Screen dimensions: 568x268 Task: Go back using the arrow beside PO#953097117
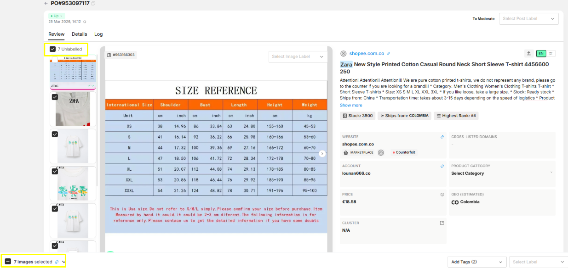coord(46,3)
